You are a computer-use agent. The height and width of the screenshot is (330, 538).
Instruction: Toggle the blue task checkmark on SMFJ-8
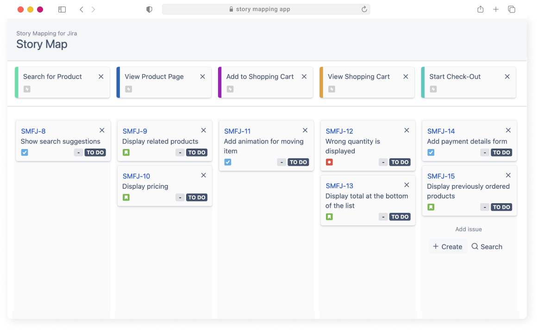[x=24, y=152]
